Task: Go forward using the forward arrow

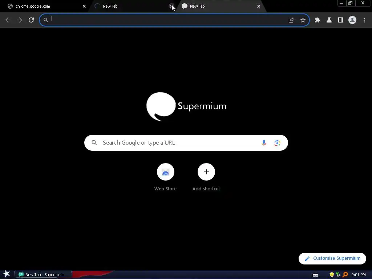Action: click(x=20, y=20)
